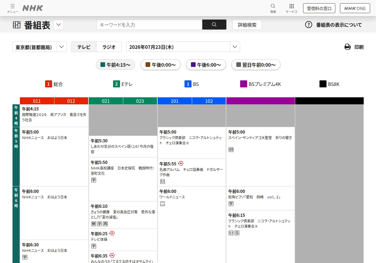376x263 pixels.
Task: Click the NHK logo in the header
Action: (33, 8)
